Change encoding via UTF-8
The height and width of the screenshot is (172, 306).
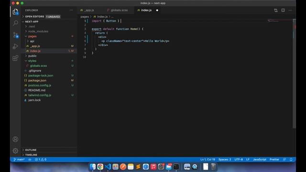coord(239,160)
